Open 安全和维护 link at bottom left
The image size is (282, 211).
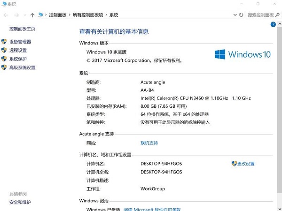pos(20,202)
